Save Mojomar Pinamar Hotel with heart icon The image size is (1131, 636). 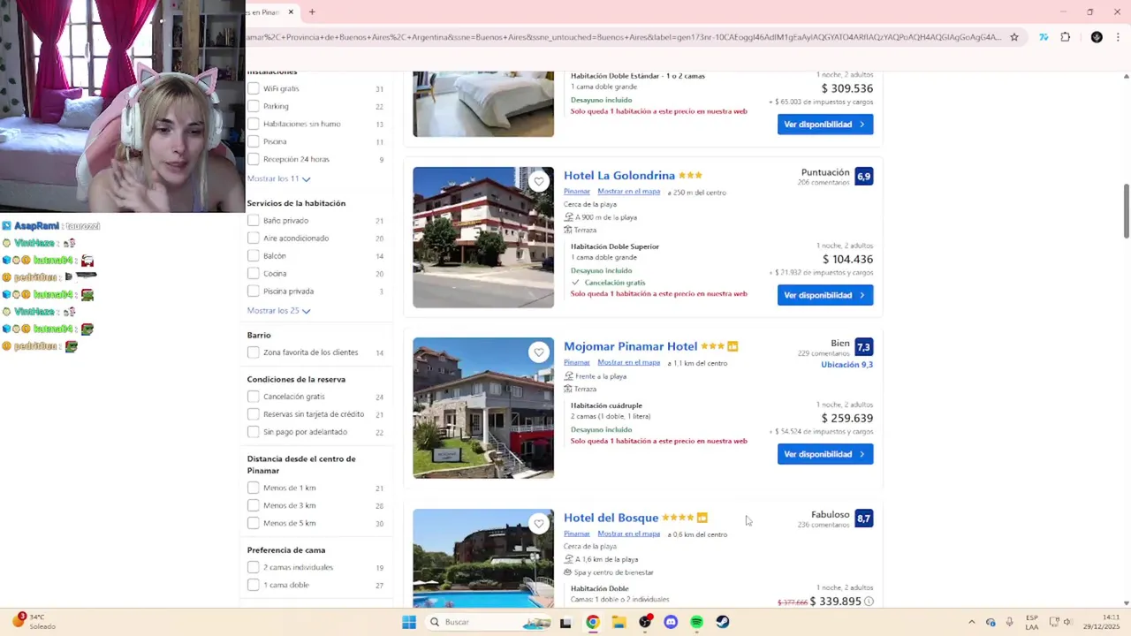(539, 352)
